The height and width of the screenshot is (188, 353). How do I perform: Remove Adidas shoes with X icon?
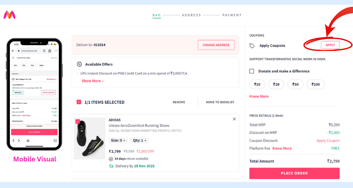[234, 119]
